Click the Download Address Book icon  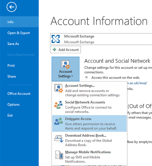click(59, 139)
